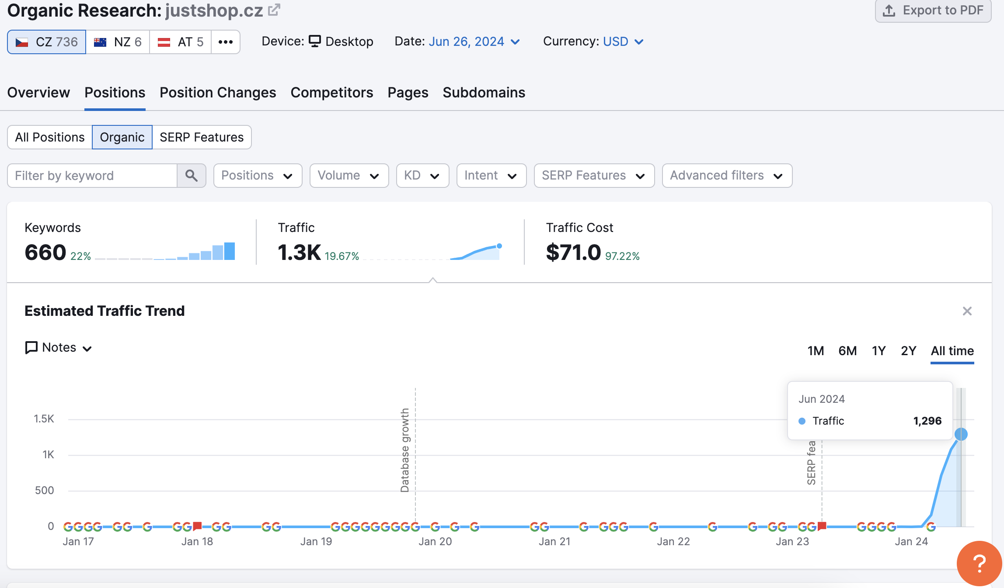Viewport: 1004px width, 588px height.
Task: Switch to Pages tab
Action: 408,93
